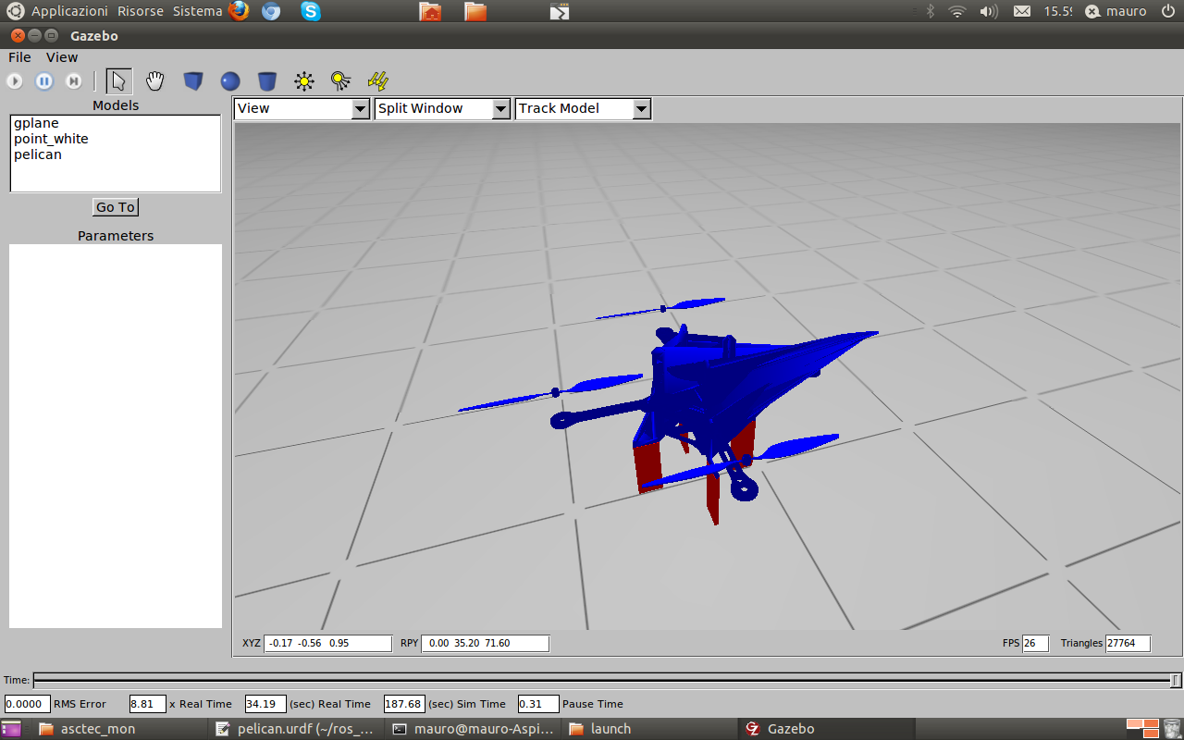Step the simulation forward once
Screen dimensions: 1184x740
(74, 81)
